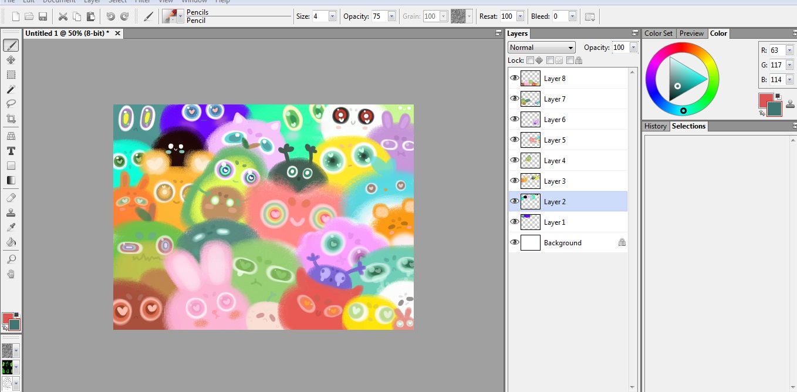Select the Magic Wand tool

pos(11,89)
